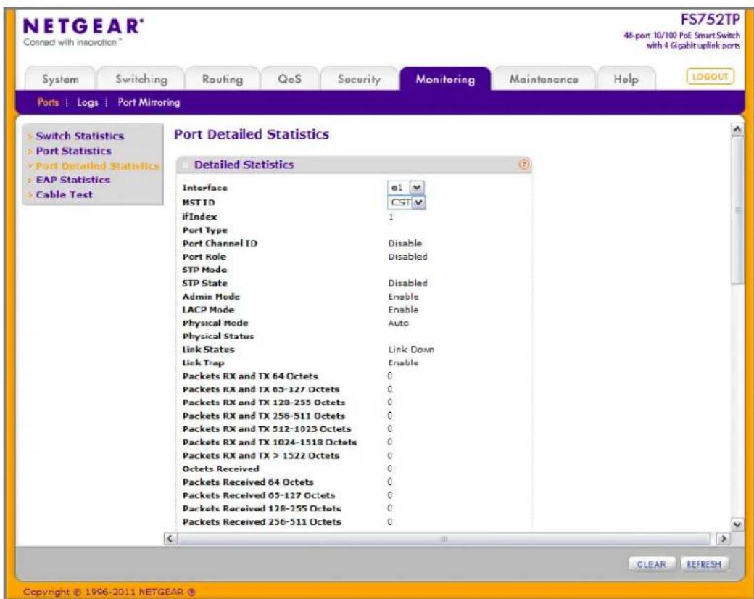Screen dimensions: 754x599
Task: Open the help icon in Detailed Statistics header
Action: coord(523,165)
